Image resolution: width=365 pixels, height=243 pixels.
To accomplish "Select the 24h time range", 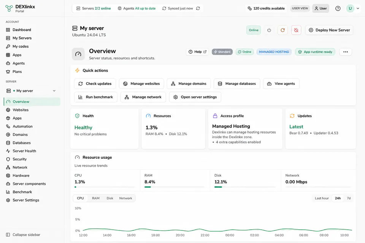I will (338, 198).
